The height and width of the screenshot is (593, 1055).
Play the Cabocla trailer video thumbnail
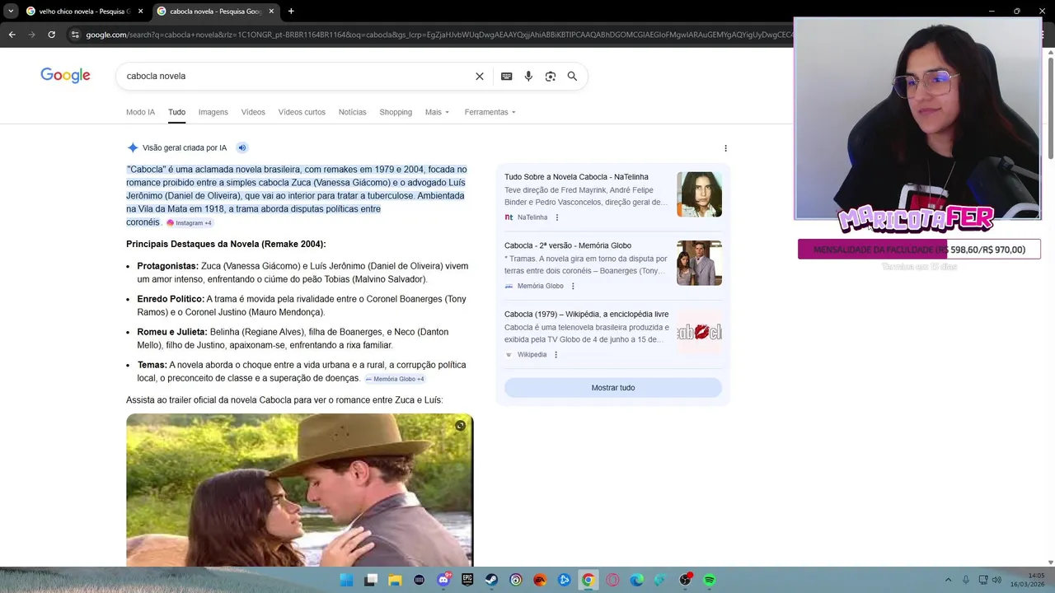tap(299, 490)
